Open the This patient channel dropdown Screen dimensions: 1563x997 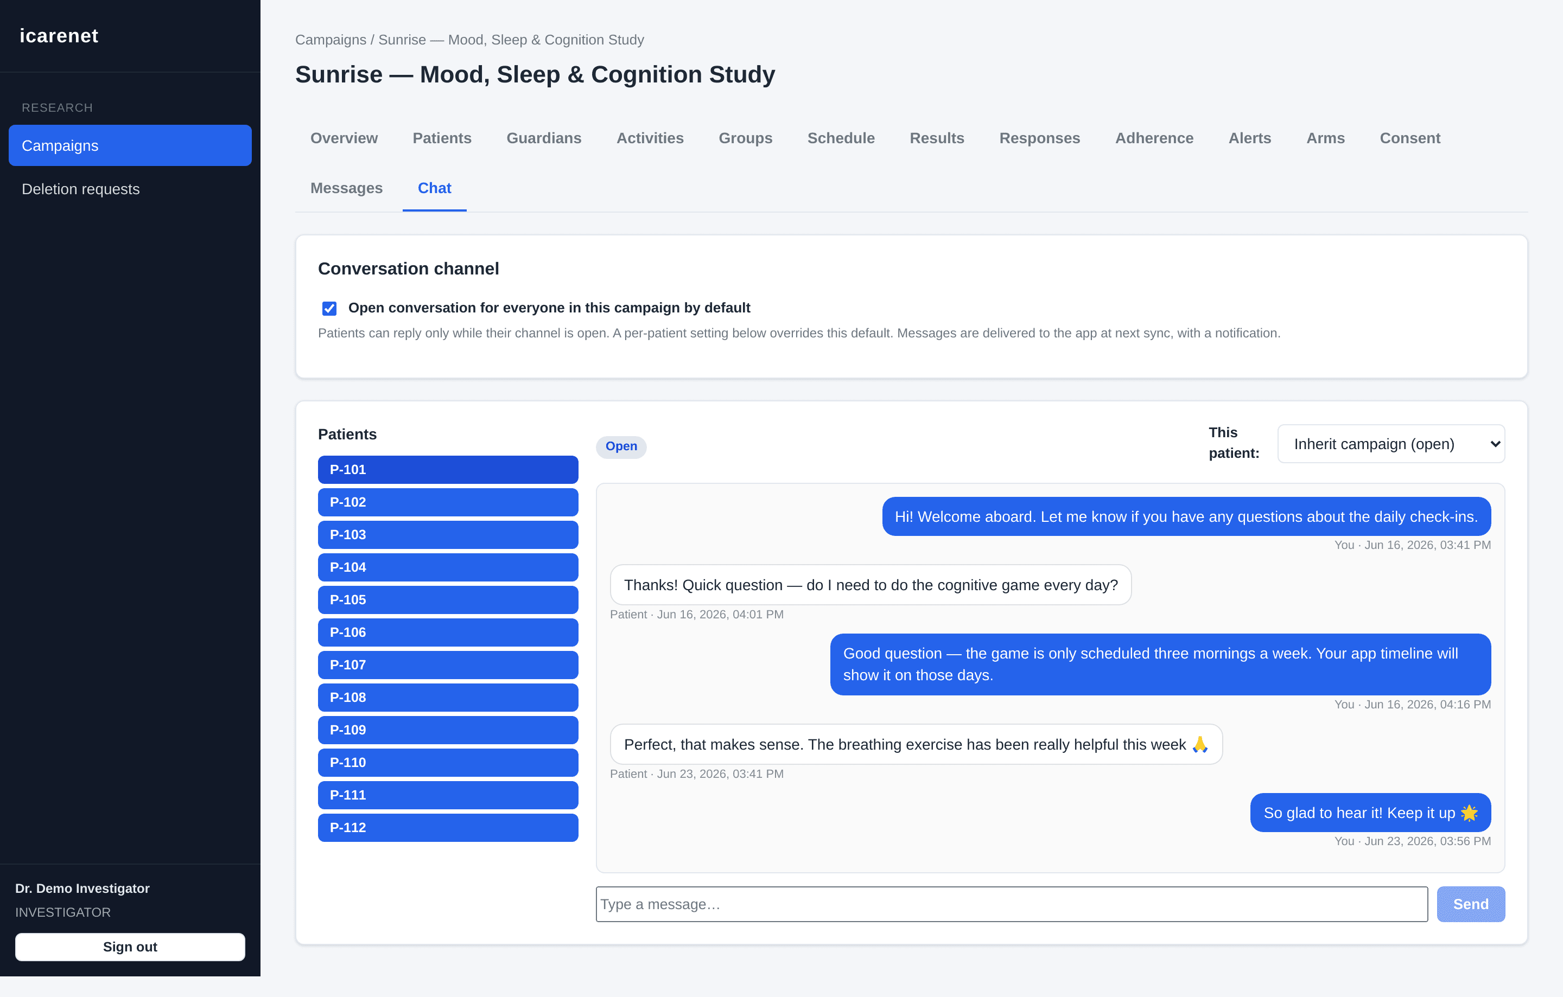(1390, 444)
